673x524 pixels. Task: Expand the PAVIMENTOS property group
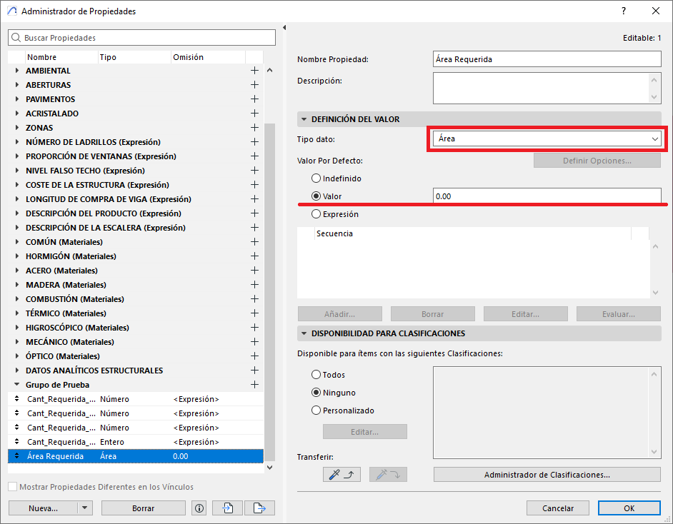click(x=17, y=99)
